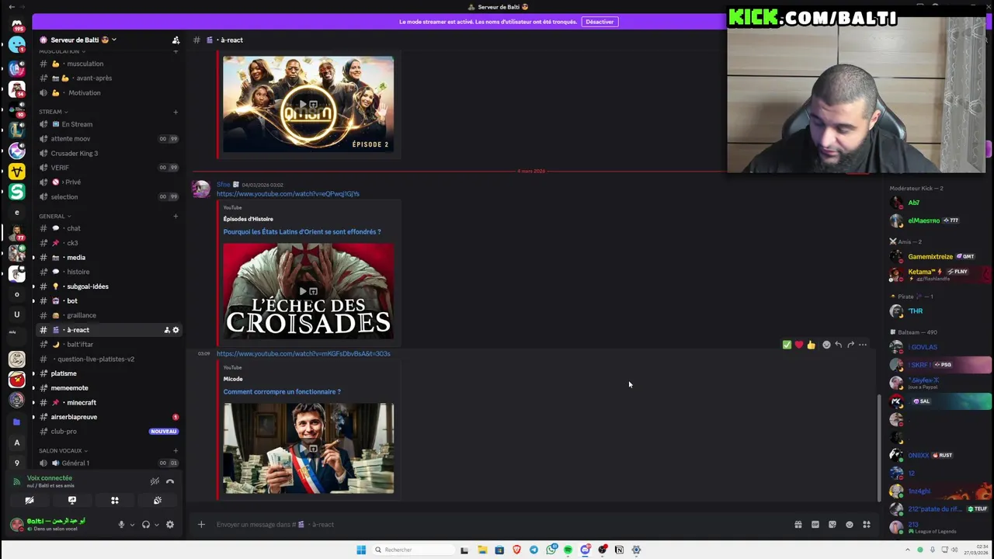This screenshot has height=559, width=994.
Task: Click the à-react create invite icon
Action: click(x=167, y=330)
